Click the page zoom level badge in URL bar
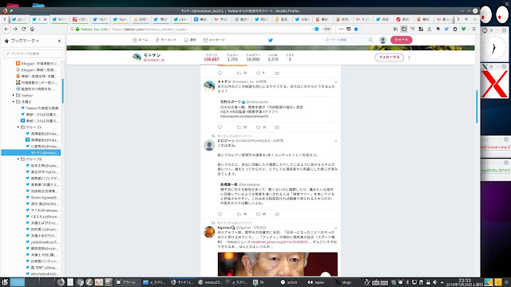 tap(327, 29)
